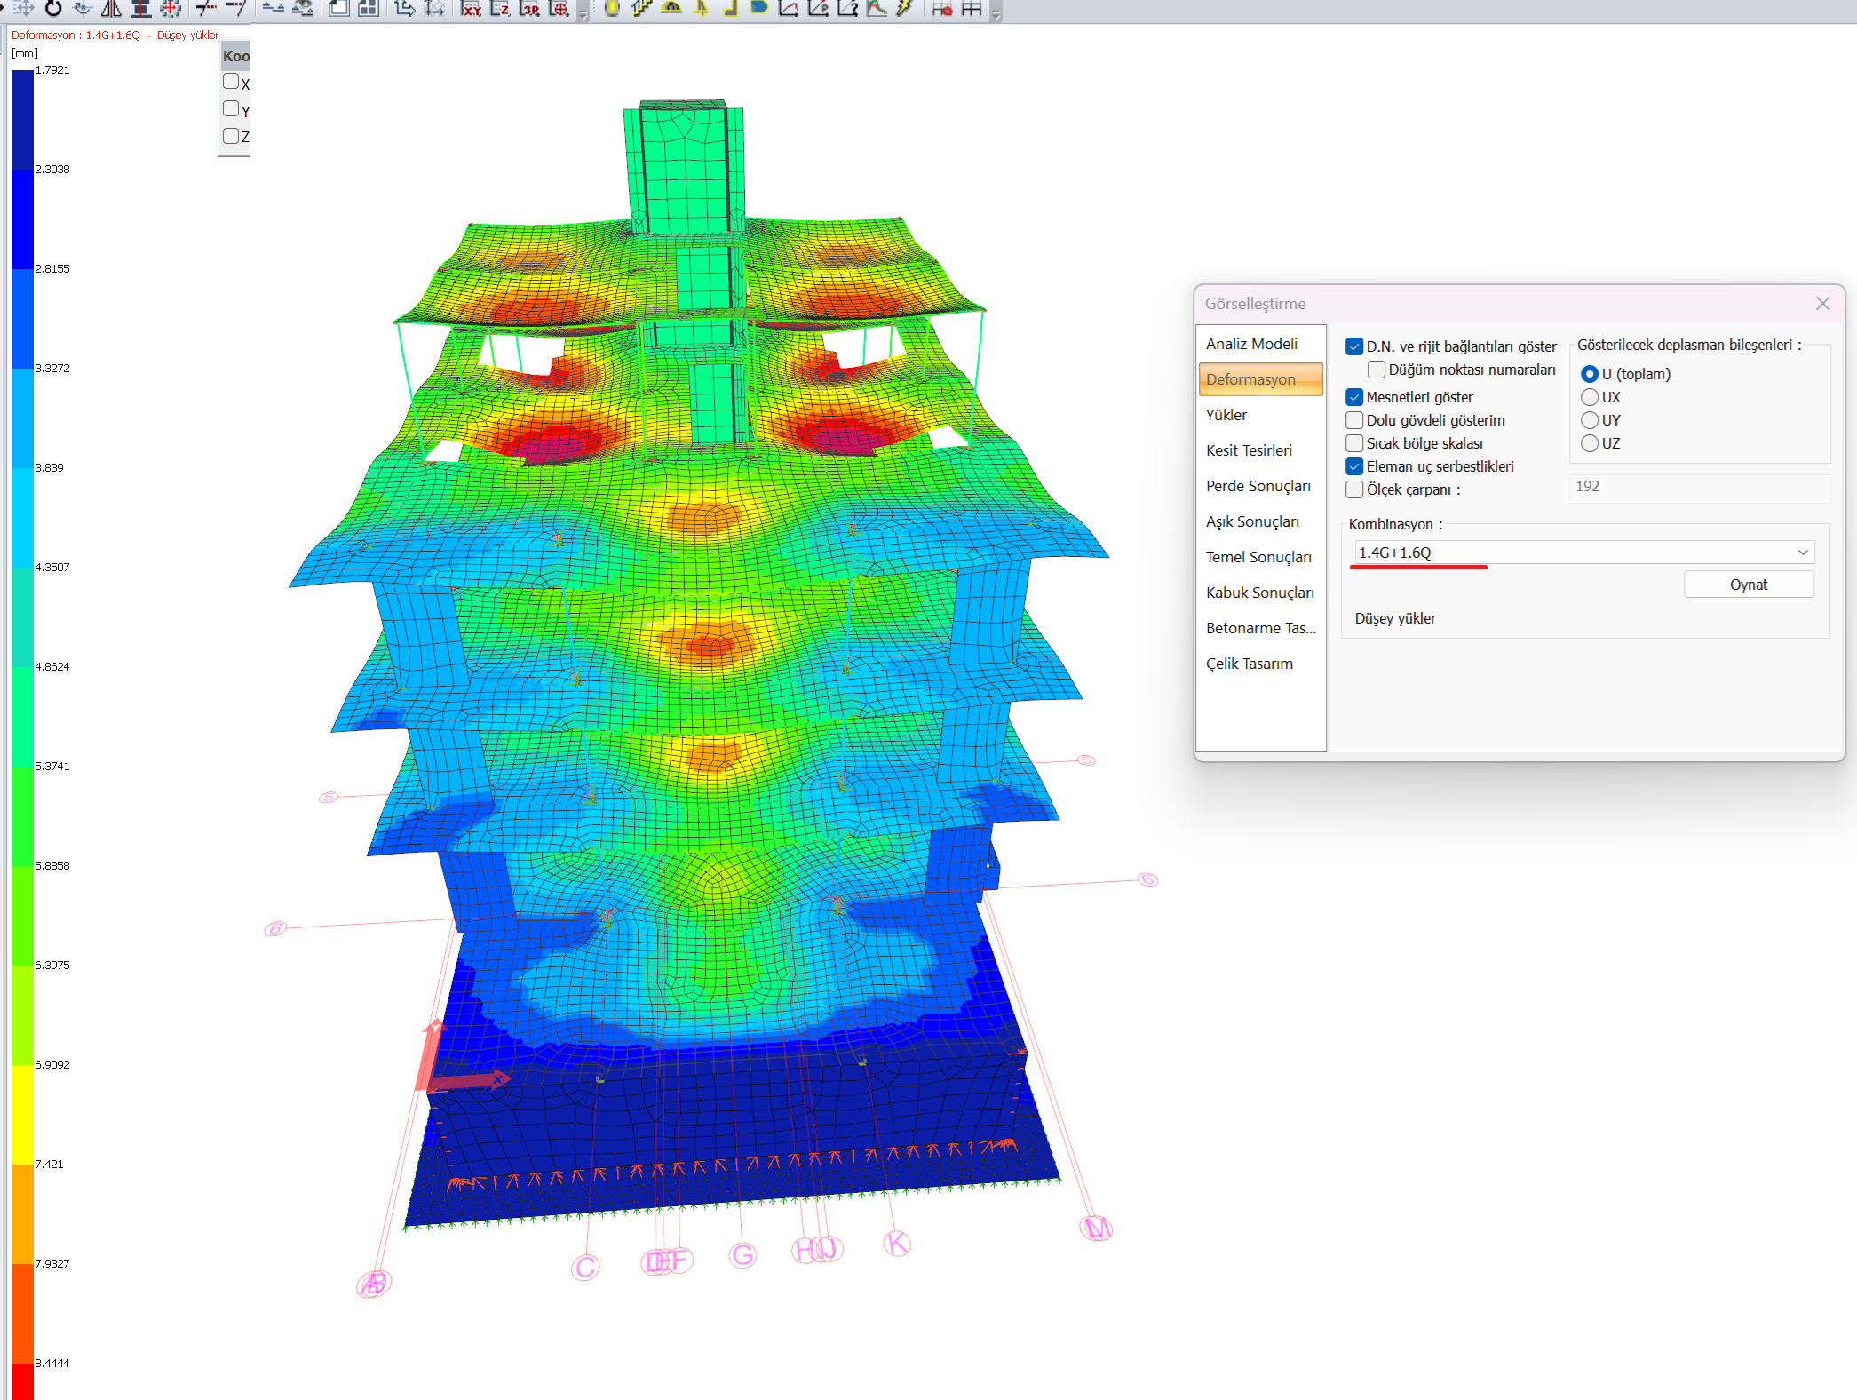The image size is (1857, 1400).
Task: Click the rotate view circular arrow icon
Action: 53,9
